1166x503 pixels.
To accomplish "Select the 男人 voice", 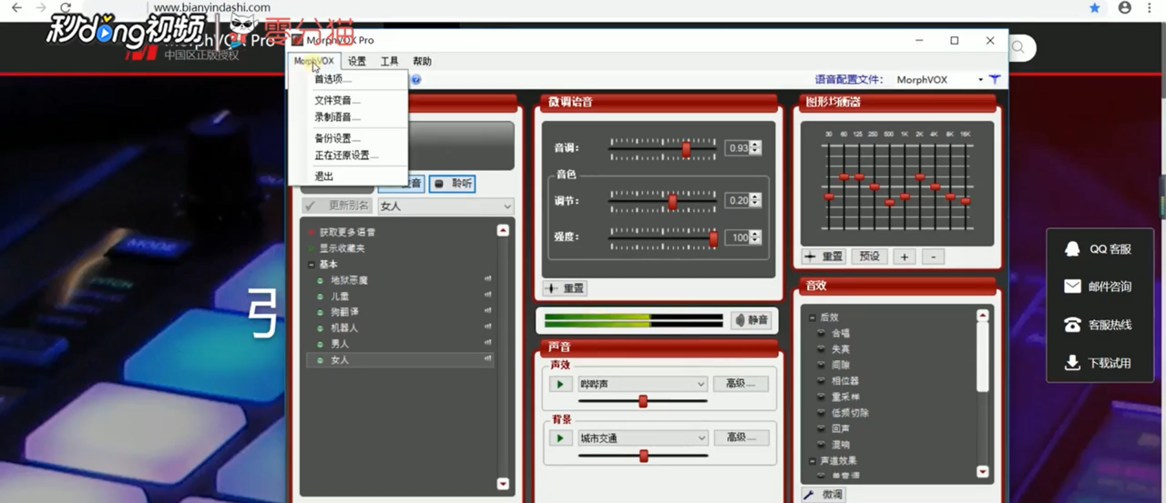I will (x=339, y=344).
